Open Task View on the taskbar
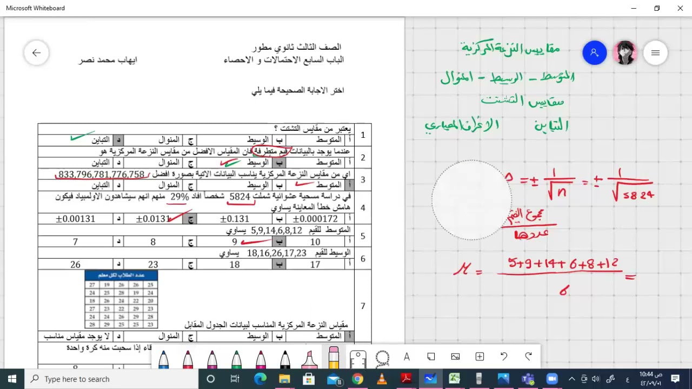 pos(235,379)
